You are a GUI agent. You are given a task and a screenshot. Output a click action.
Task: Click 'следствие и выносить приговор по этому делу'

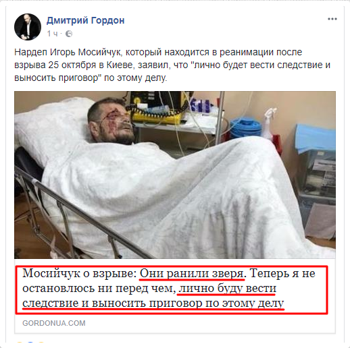pyautogui.click(x=153, y=303)
